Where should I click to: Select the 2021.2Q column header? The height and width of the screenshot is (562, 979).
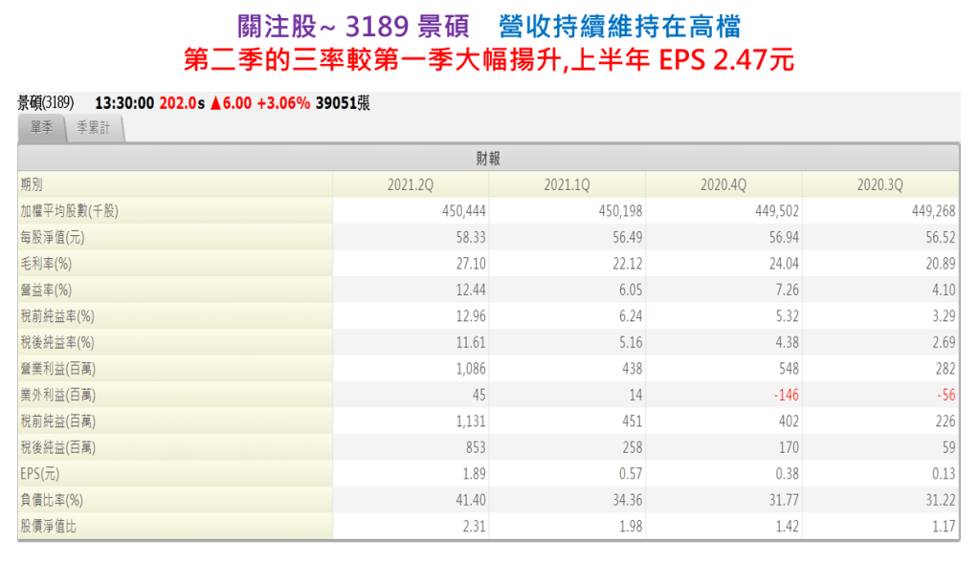pyautogui.click(x=411, y=185)
